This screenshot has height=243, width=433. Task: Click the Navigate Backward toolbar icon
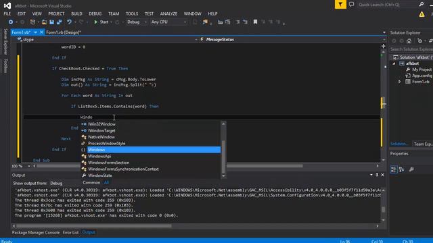[11, 22]
